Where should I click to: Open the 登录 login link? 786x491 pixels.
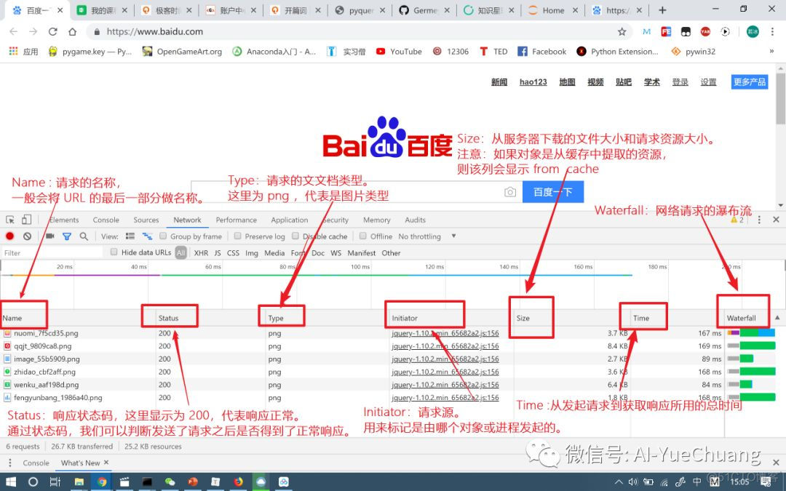click(x=680, y=82)
